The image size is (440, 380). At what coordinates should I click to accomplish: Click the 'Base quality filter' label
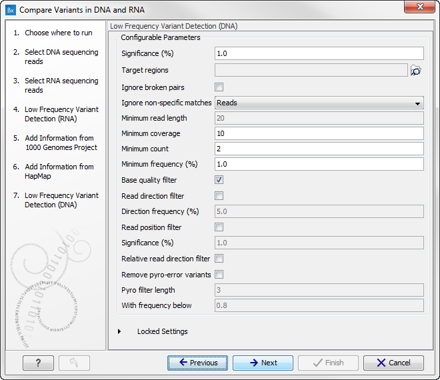point(149,180)
